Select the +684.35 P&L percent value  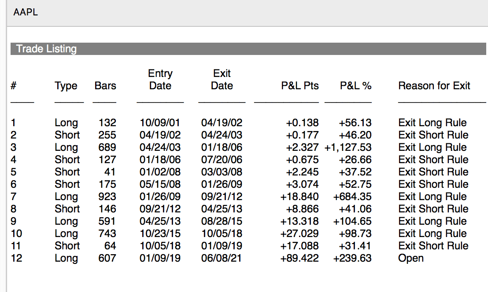pos(352,197)
